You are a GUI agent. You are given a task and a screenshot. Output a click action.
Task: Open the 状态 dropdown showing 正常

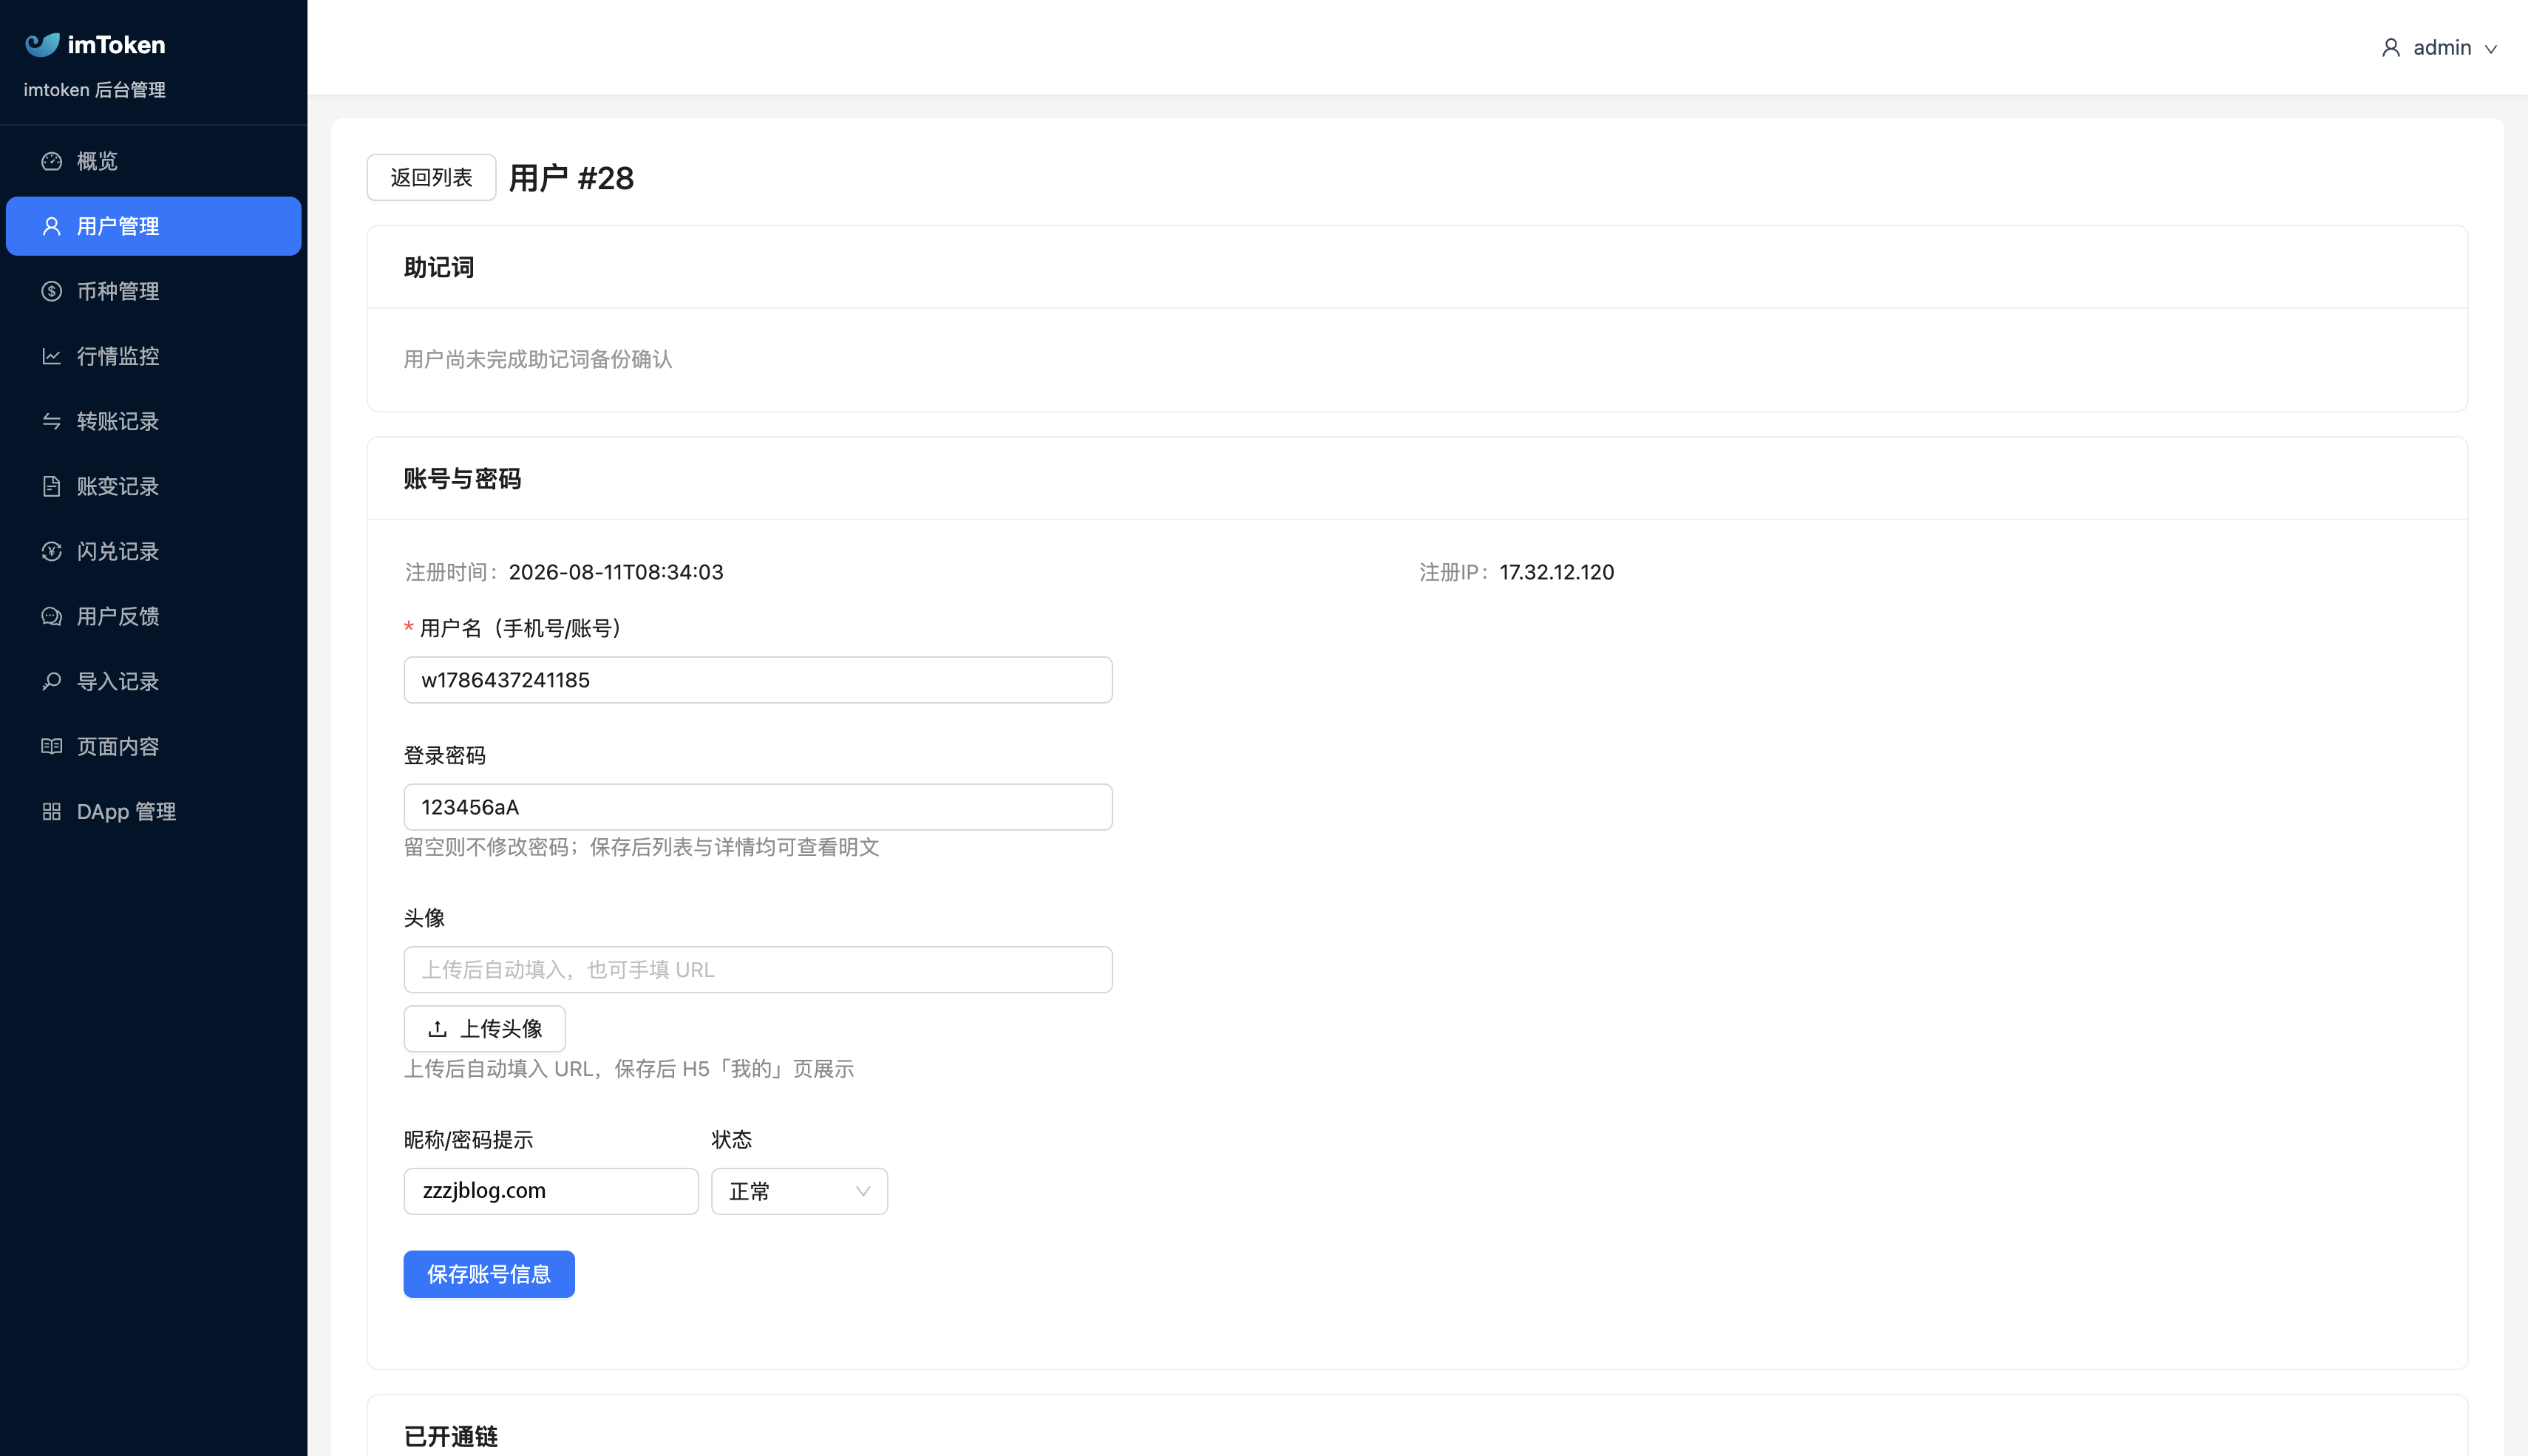pos(799,1191)
